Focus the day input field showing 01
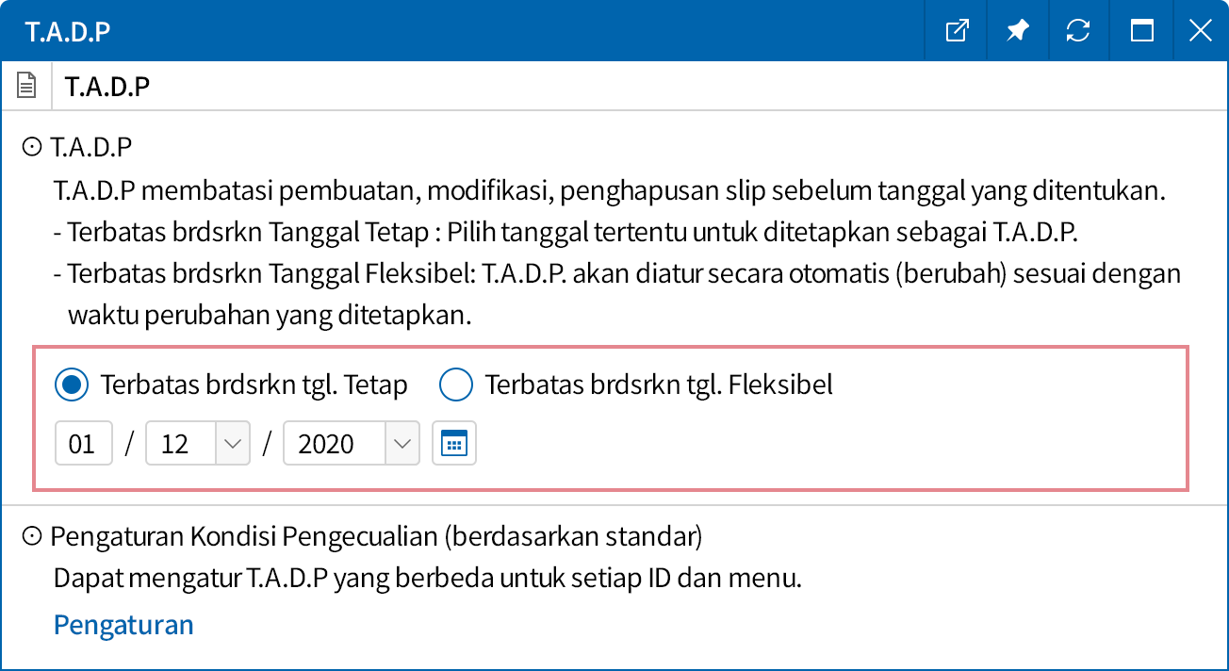Screen dimensions: 1229x671 (x=83, y=443)
